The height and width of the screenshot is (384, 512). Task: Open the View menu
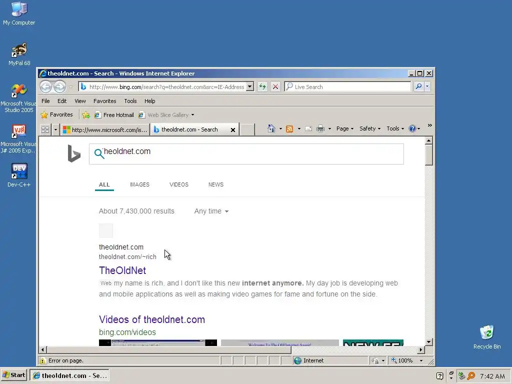tap(80, 101)
